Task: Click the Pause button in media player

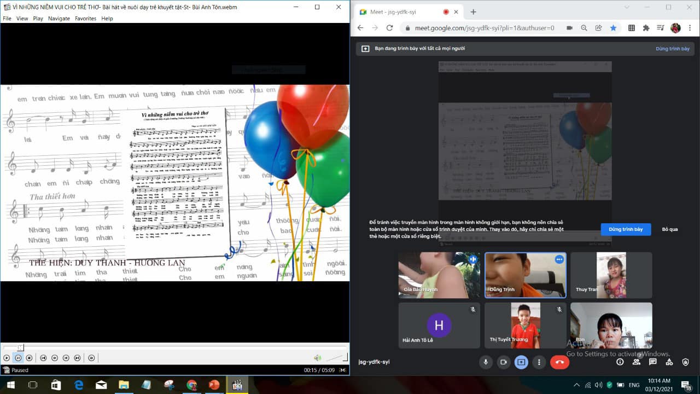Action: [18, 358]
